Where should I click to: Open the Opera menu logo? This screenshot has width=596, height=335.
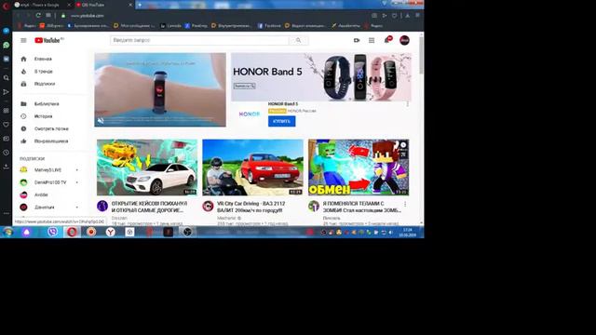pos(6,6)
